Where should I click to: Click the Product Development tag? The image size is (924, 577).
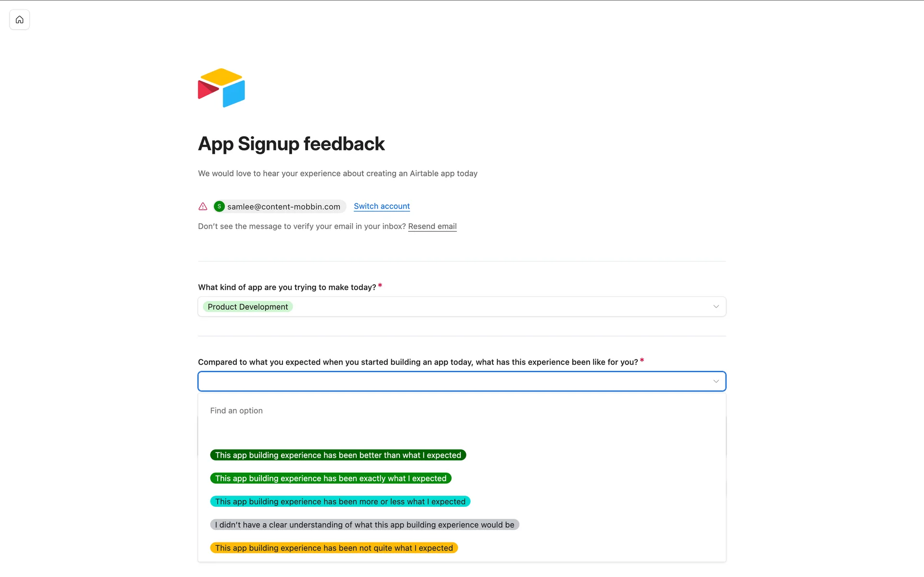click(248, 307)
